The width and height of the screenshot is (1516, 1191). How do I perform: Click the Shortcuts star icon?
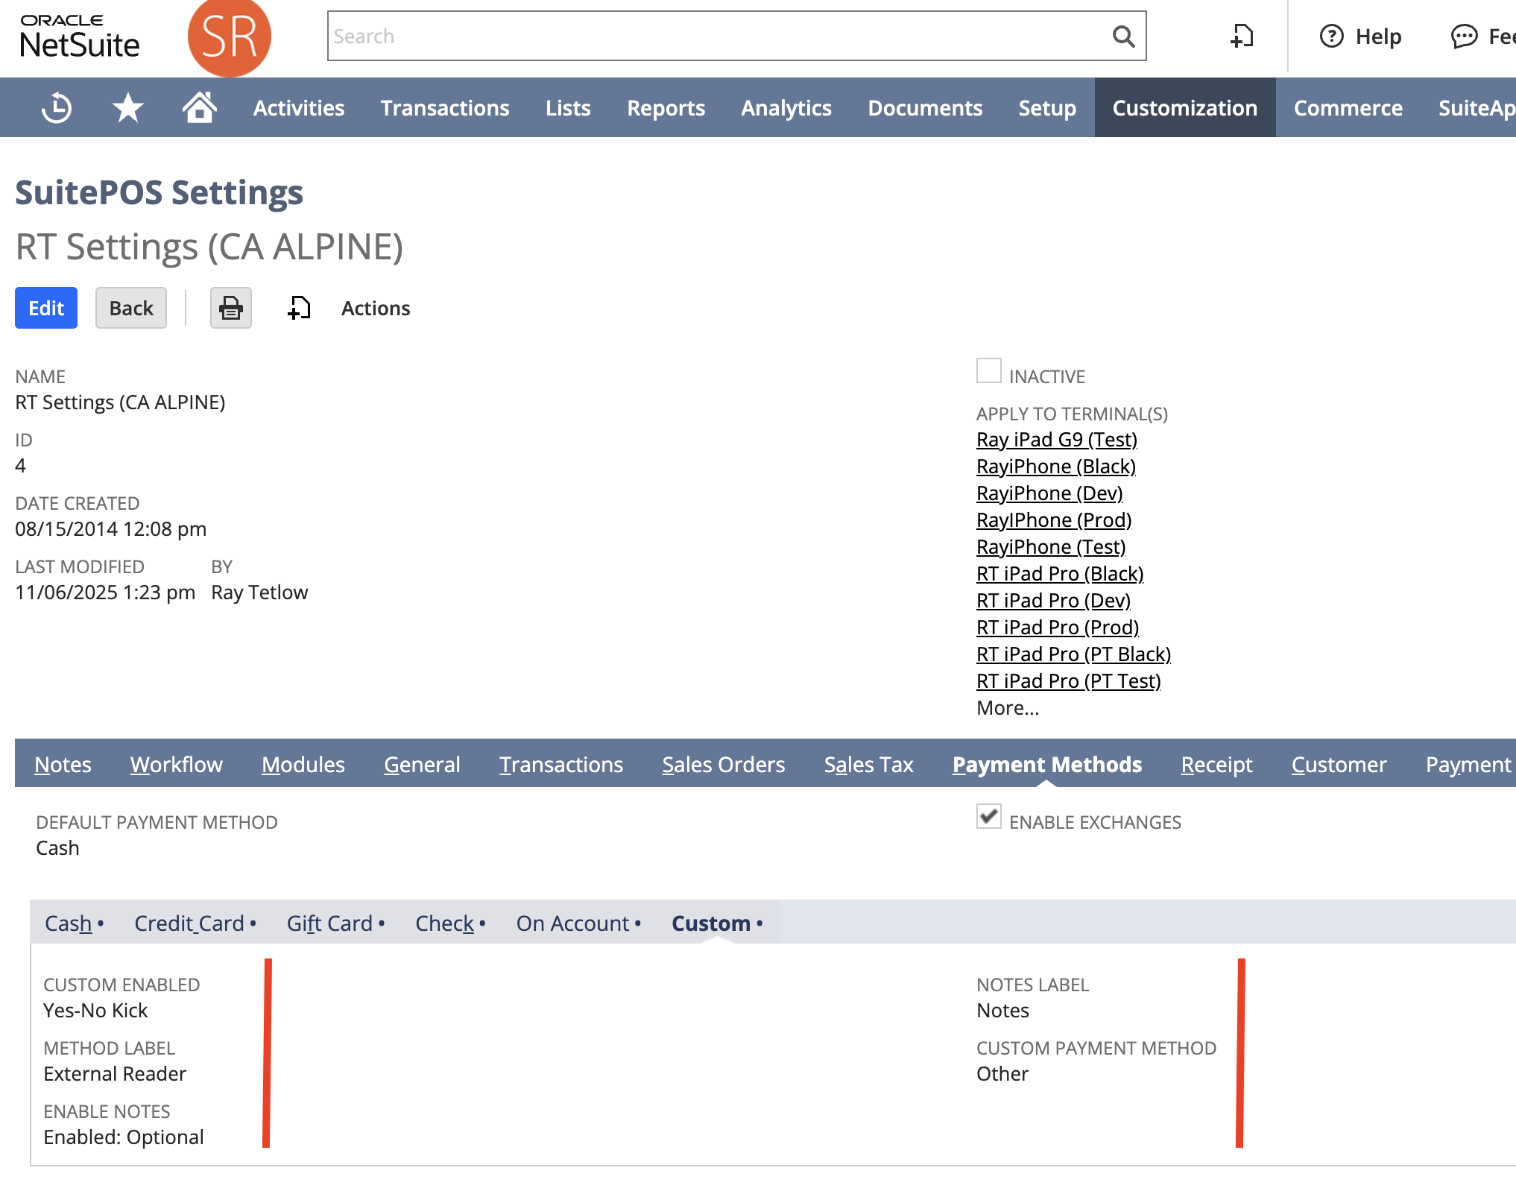coord(127,108)
